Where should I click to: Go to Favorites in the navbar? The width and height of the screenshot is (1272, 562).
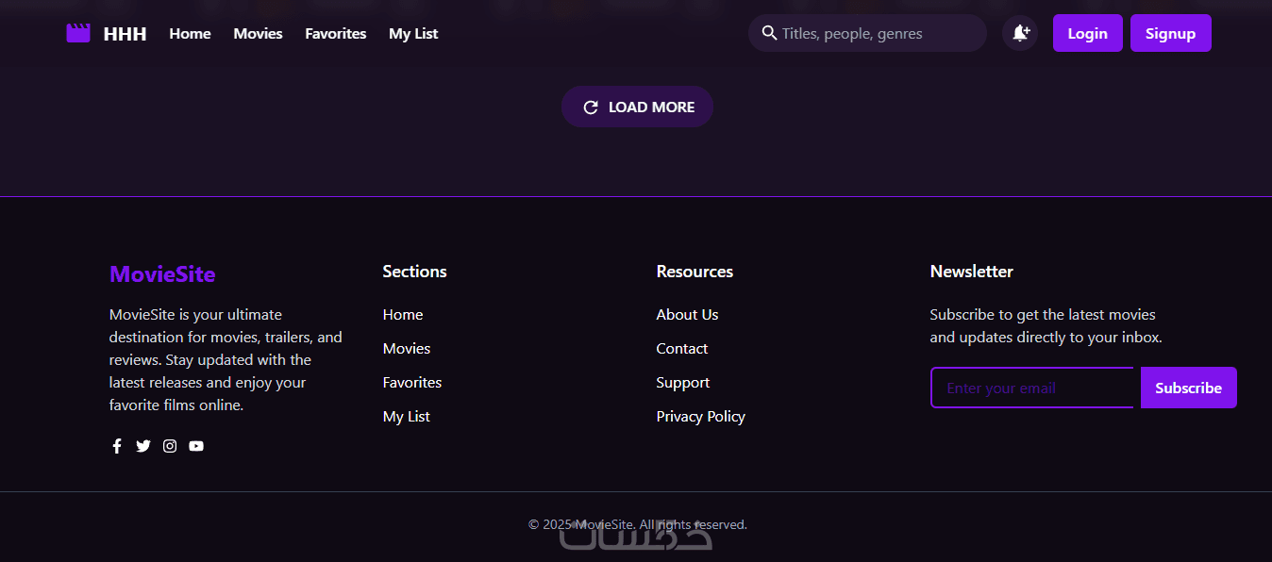pyautogui.click(x=335, y=33)
